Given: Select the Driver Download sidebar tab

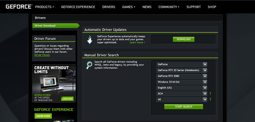Looking at the screenshot, I should point(56,26).
